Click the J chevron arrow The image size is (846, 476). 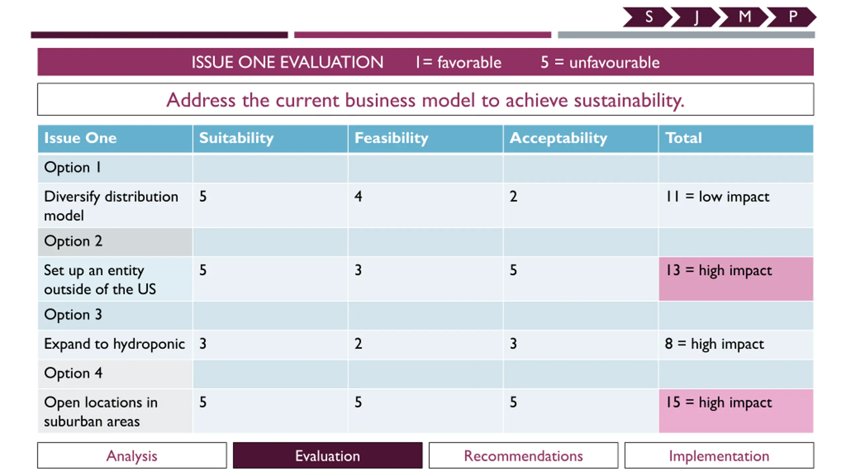pyautogui.click(x=696, y=17)
